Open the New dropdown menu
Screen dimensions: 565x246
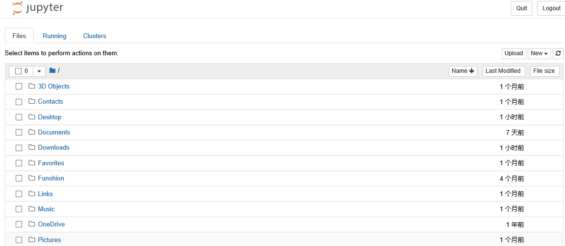pyautogui.click(x=539, y=54)
